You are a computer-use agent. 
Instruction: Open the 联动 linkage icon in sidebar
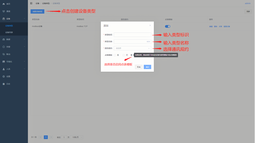point(4,54)
